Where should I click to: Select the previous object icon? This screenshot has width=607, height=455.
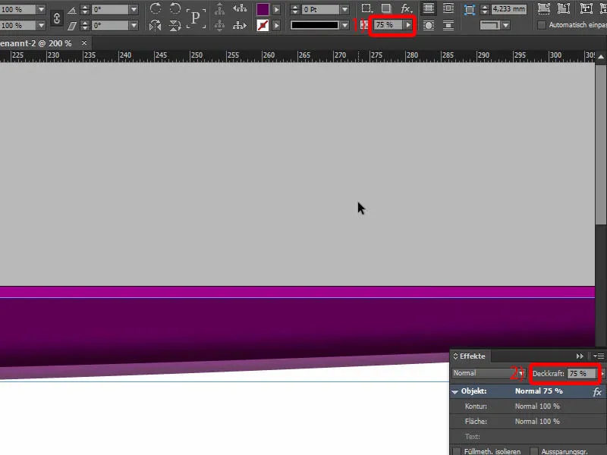pyautogui.click(x=240, y=8)
